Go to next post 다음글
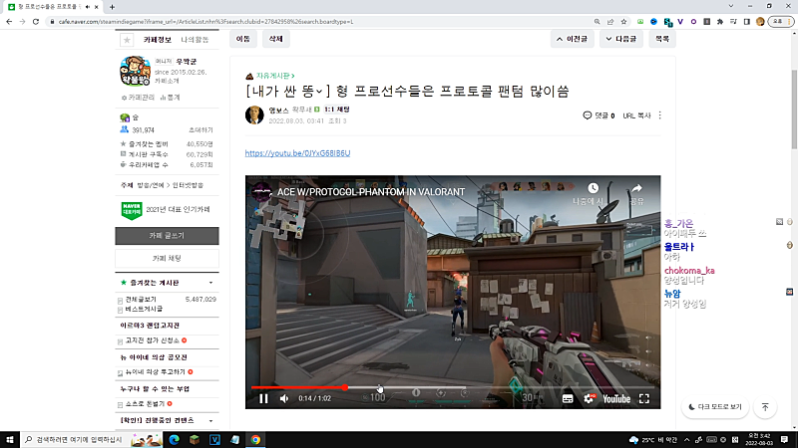Viewport: 798px width, 448px height. click(620, 39)
